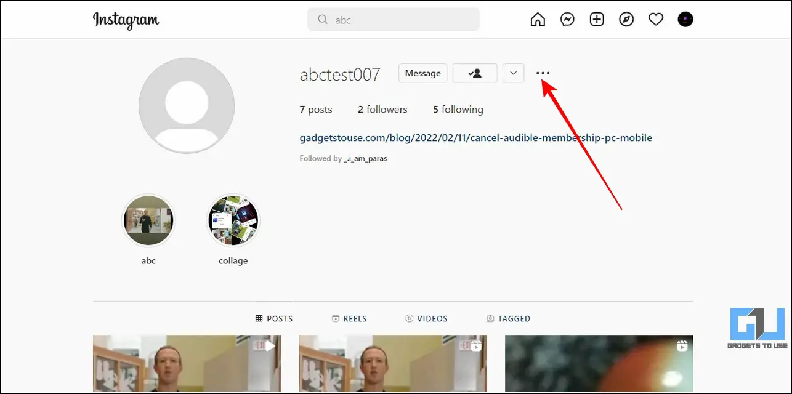Switch to the VIDEOS tab
The height and width of the screenshot is (394, 792).
click(x=426, y=318)
